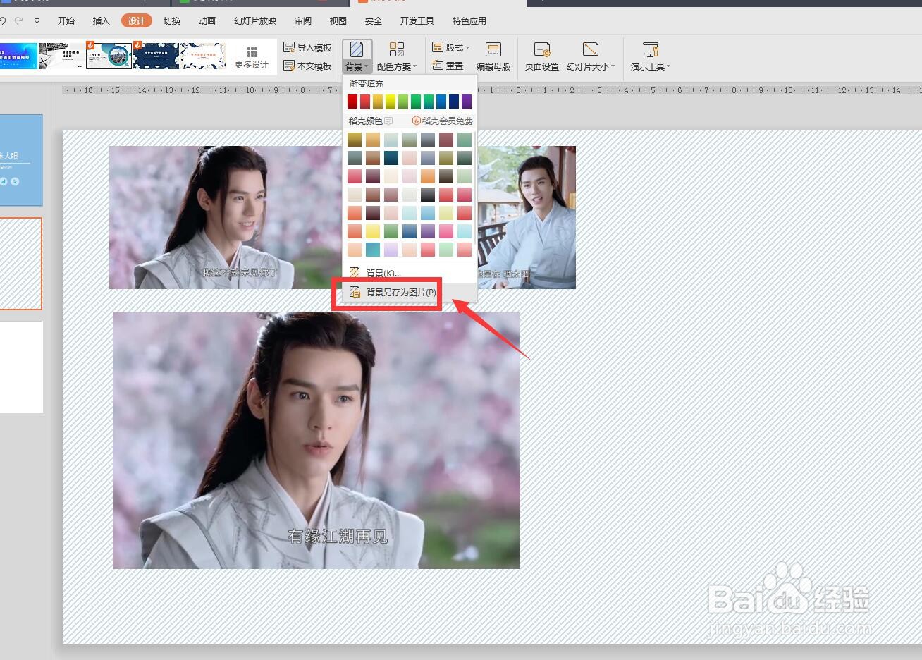Switch to the 动画 ribbon tab

pyautogui.click(x=207, y=20)
